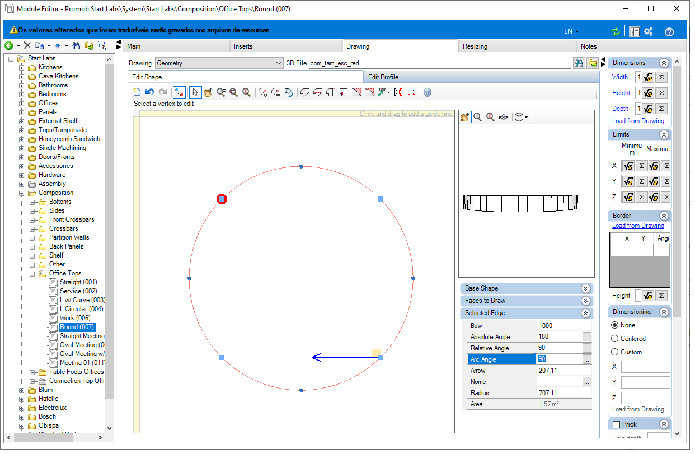Click the blue help question mark icon
Image resolution: width=695 pixels, height=454 pixels.
click(669, 32)
